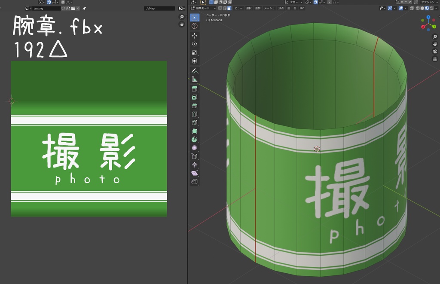Switch to face select mode

[230, 8]
